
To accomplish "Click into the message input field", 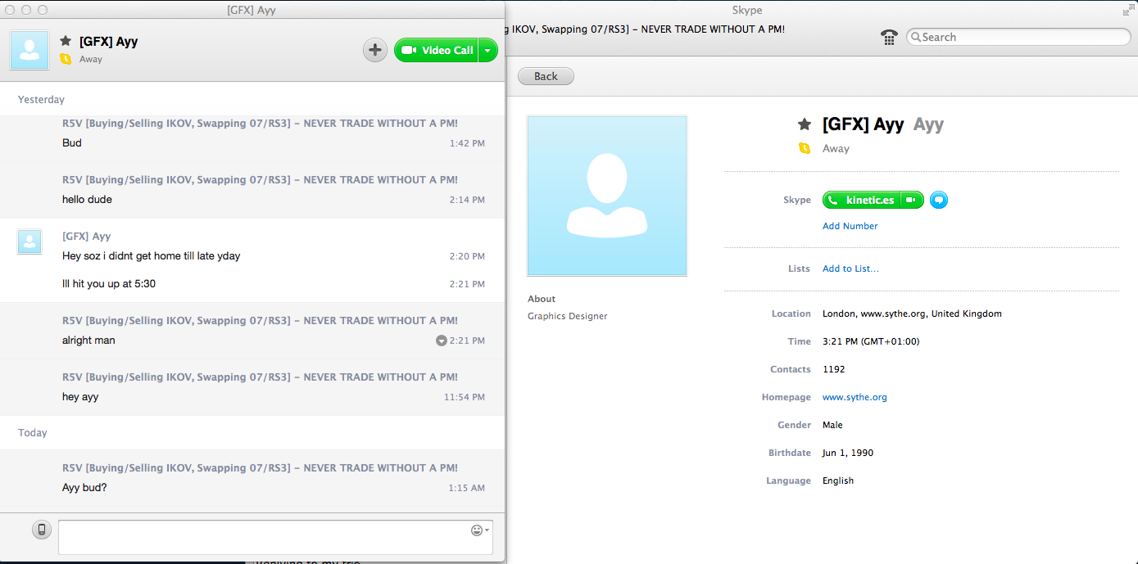I will pyautogui.click(x=275, y=537).
